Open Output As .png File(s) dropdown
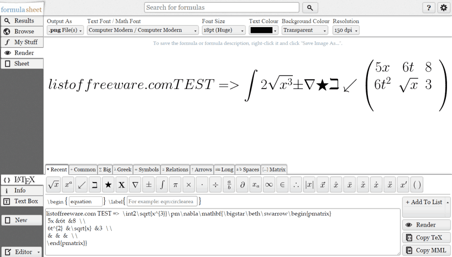This screenshot has height=257, width=452. [x=65, y=30]
